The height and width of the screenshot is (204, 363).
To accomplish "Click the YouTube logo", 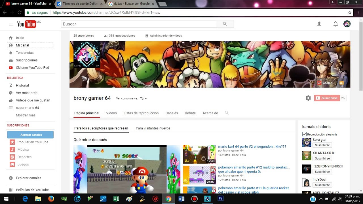I will pyautogui.click(x=27, y=24).
